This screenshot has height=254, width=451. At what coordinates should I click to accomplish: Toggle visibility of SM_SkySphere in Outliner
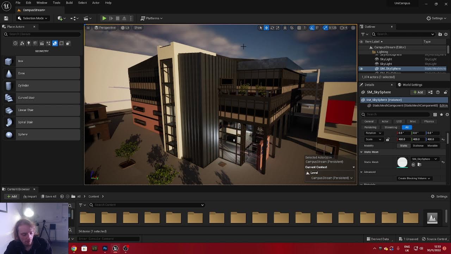click(x=361, y=68)
